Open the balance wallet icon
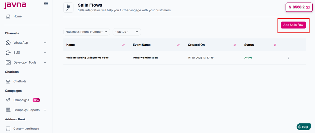Image resolution: width=315 pixels, height=133 pixels. (x=308, y=7)
